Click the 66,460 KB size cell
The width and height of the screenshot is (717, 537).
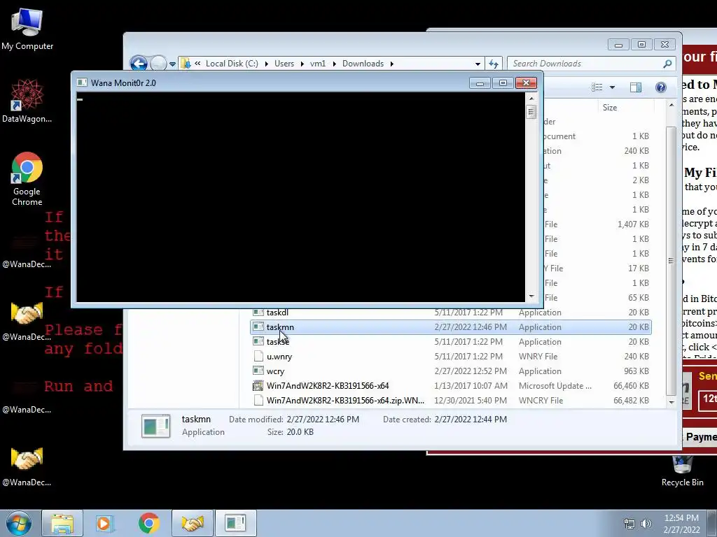[x=631, y=386]
